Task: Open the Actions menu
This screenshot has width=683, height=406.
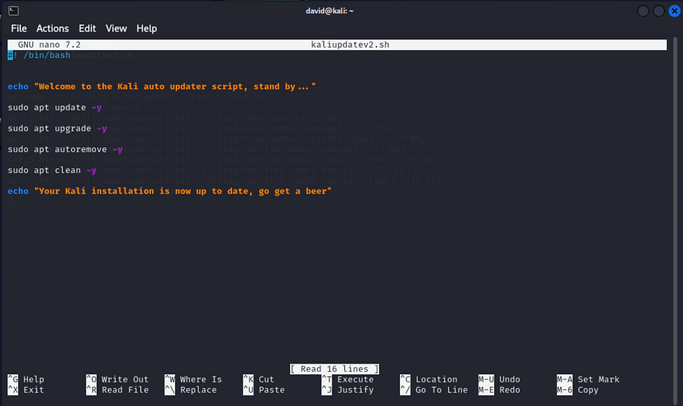Action: pyautogui.click(x=52, y=29)
